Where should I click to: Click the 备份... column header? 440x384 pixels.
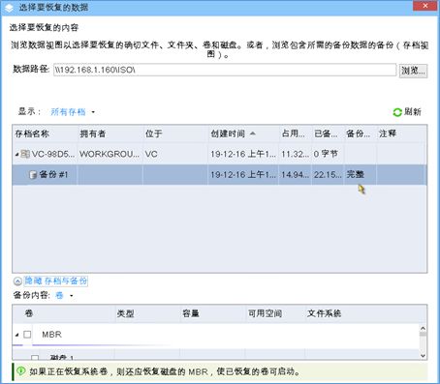coord(361,133)
